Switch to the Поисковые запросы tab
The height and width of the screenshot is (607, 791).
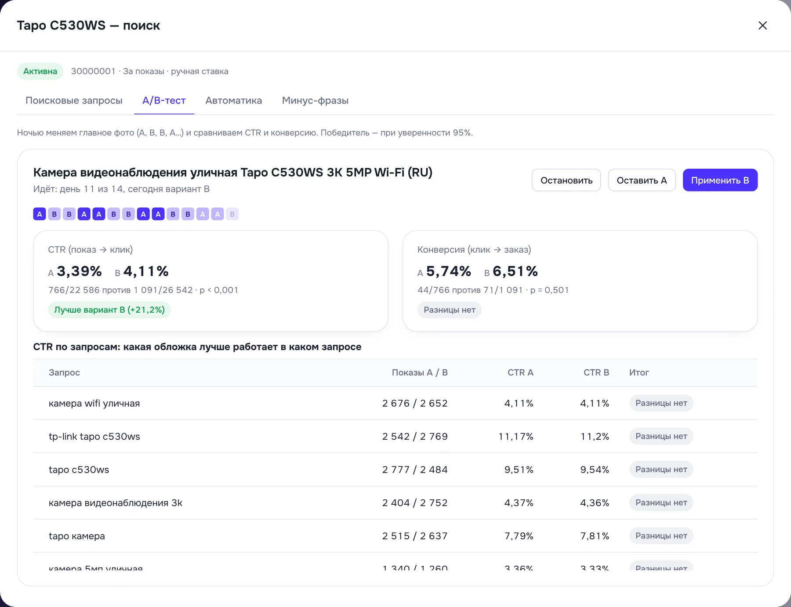click(74, 101)
